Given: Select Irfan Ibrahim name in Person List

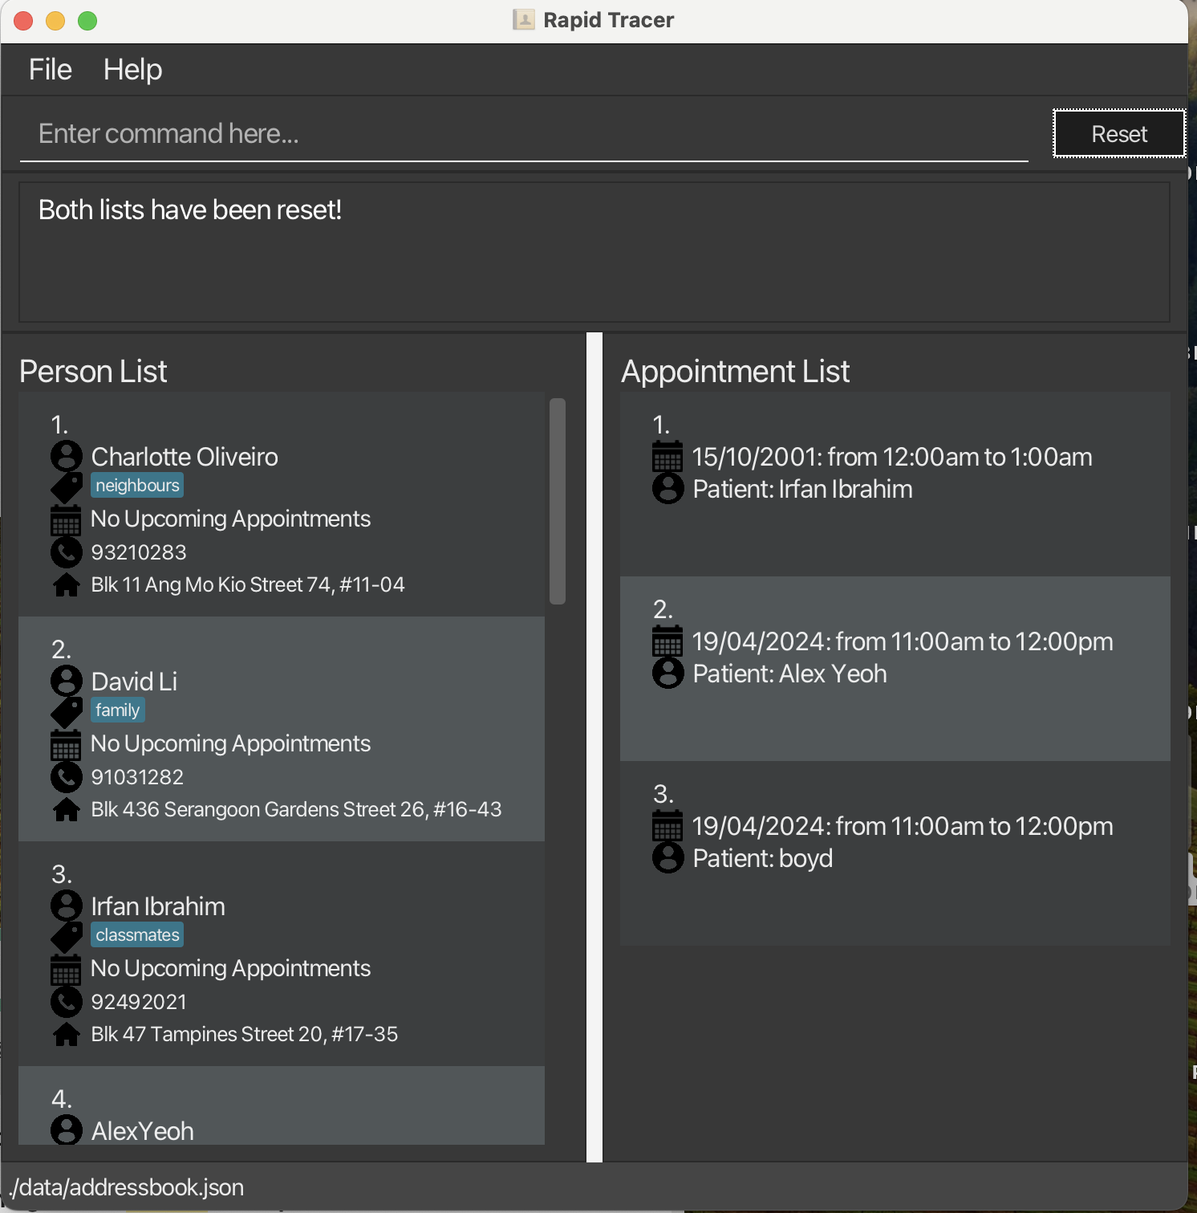Looking at the screenshot, I should click(158, 906).
